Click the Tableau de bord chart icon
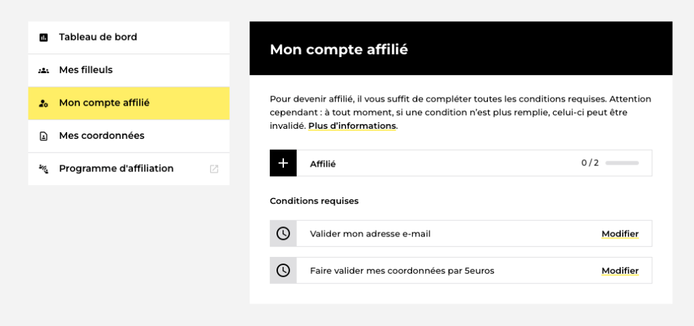Viewport: 694px width, 326px height. click(x=43, y=37)
